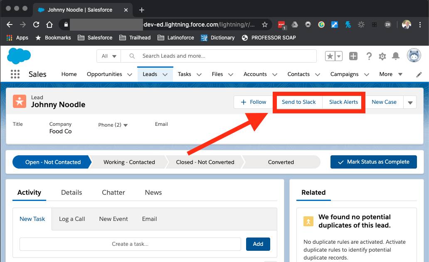Open the Chrome three-dot menu
429x262 pixels.
[x=420, y=24]
